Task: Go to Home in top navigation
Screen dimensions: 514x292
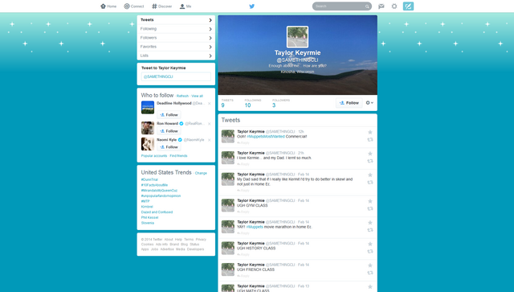Action: tap(108, 6)
